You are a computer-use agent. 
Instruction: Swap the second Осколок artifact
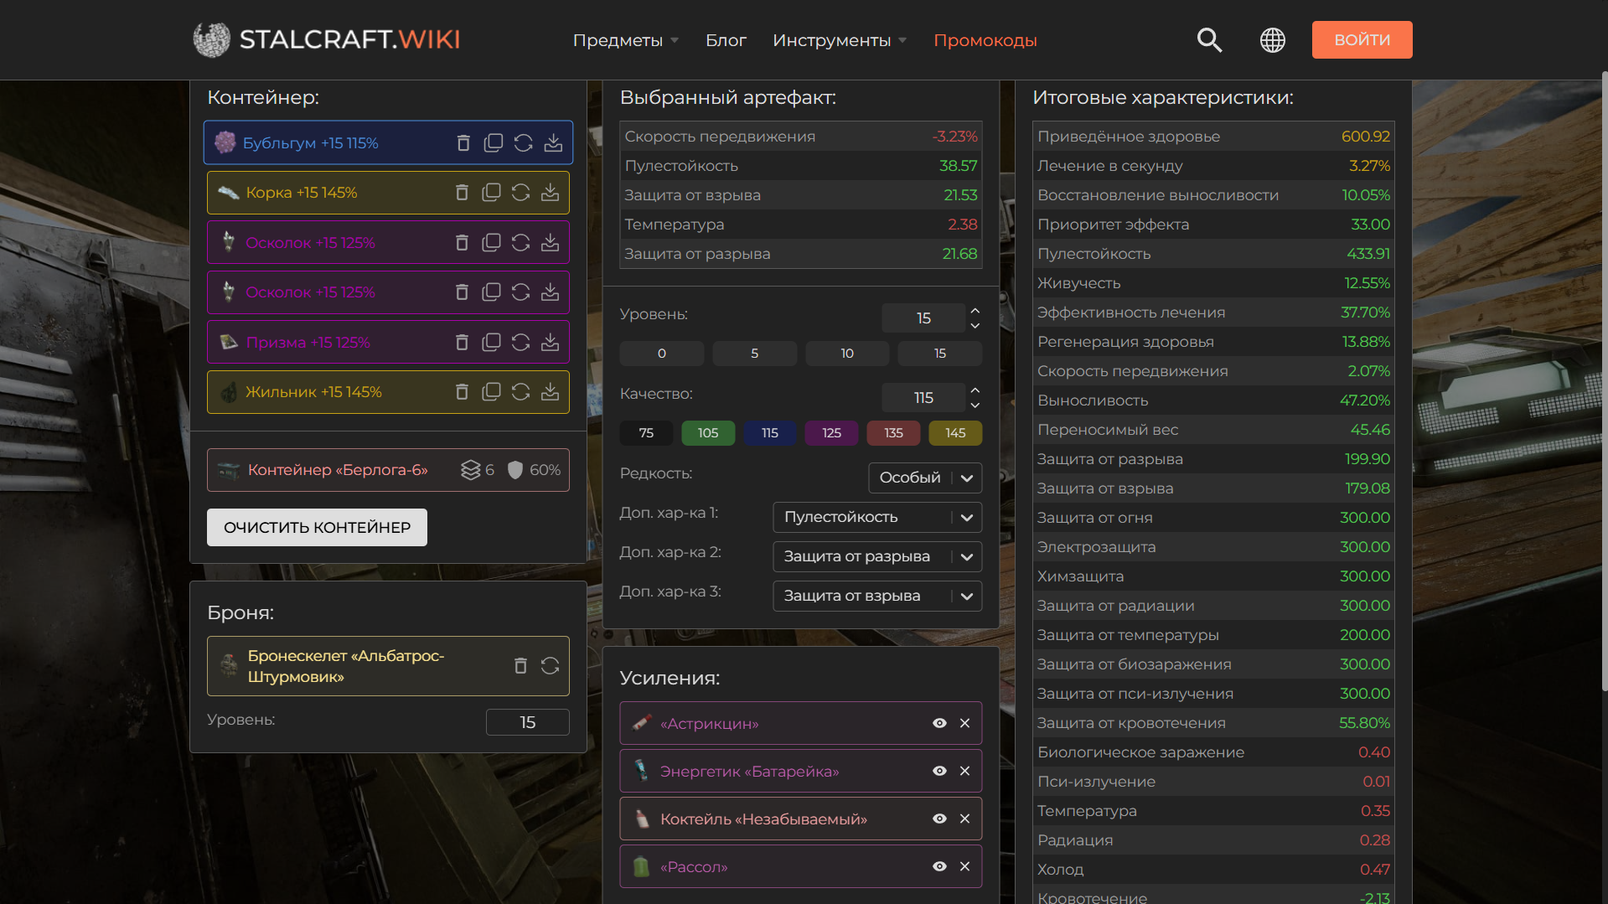521,292
